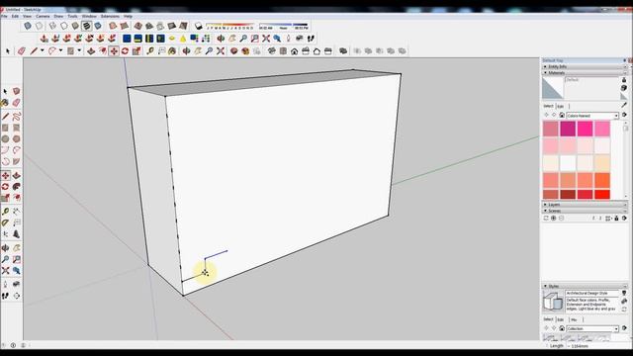Toggle the Shaded With Textures style icon

pyautogui.click(x=86, y=27)
